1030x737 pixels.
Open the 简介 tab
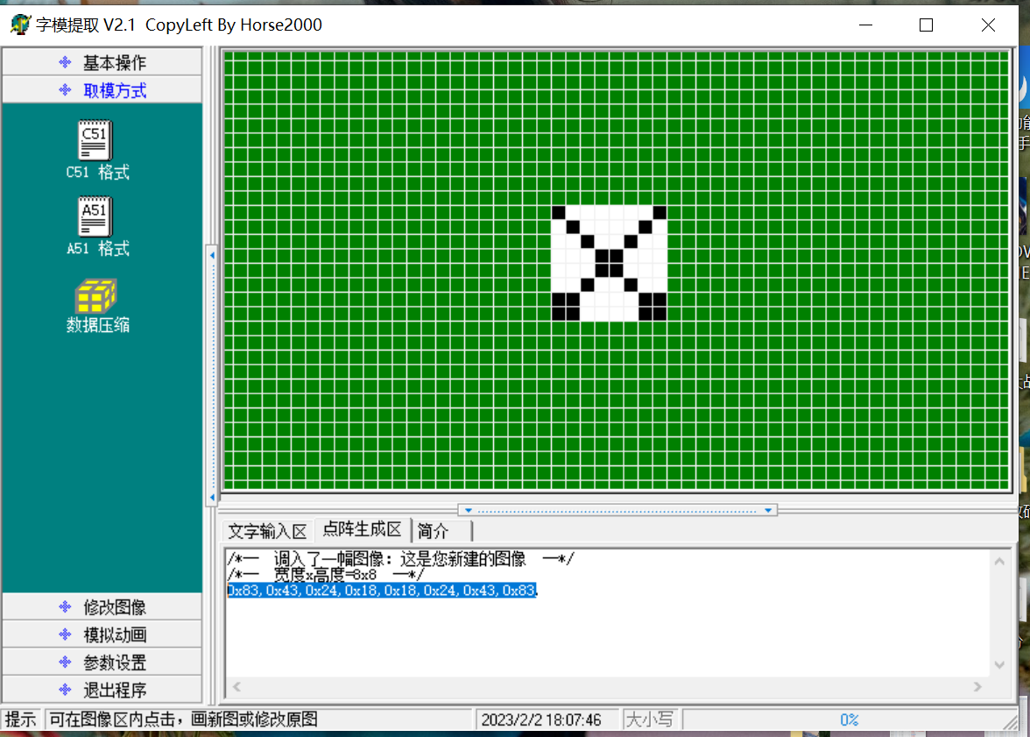[434, 531]
